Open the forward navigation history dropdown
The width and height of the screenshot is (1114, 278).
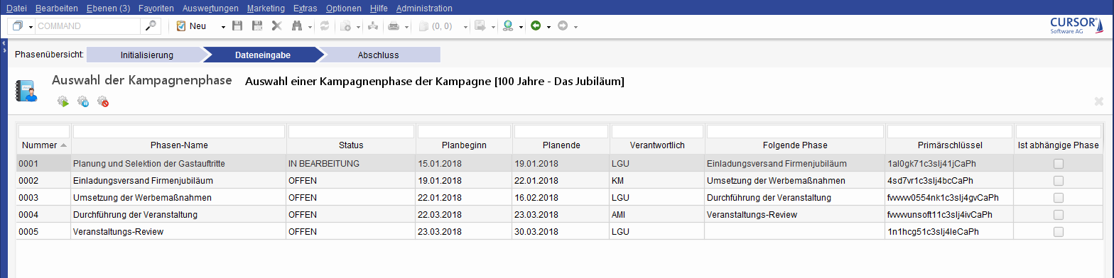[x=576, y=27]
